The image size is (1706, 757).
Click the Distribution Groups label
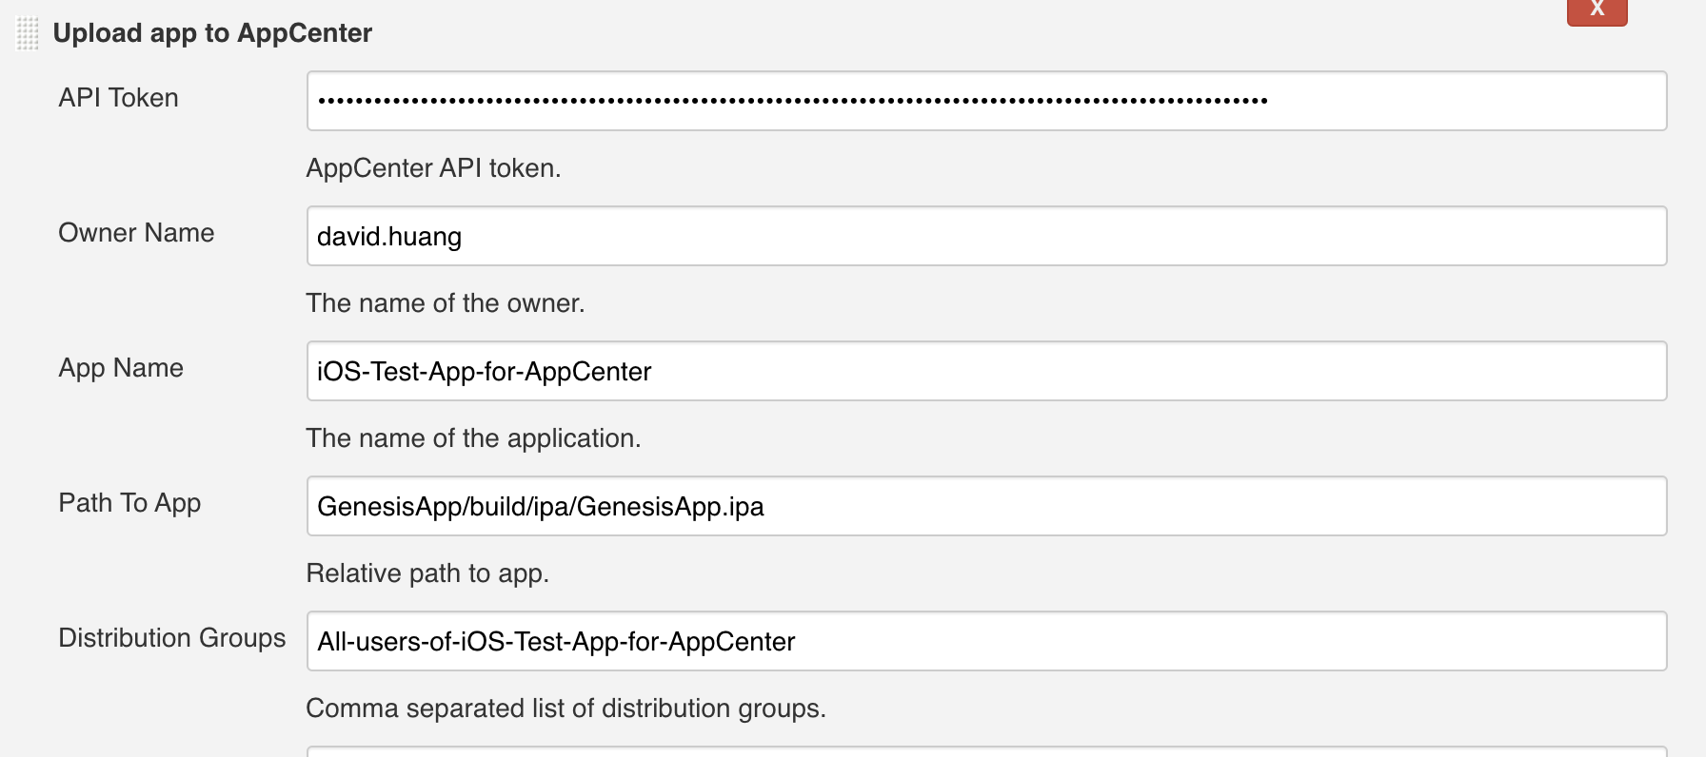coord(171,638)
